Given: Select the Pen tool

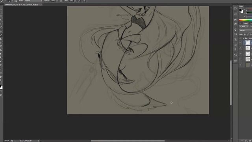Looking at the screenshot, I should pyautogui.click(x=1, y=62).
